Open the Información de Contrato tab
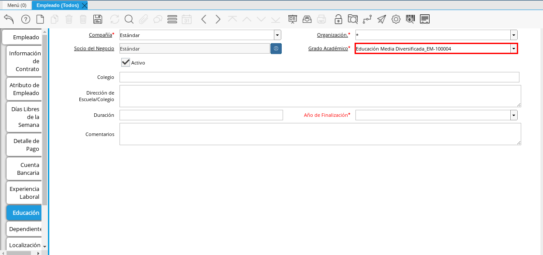 pos(24,61)
